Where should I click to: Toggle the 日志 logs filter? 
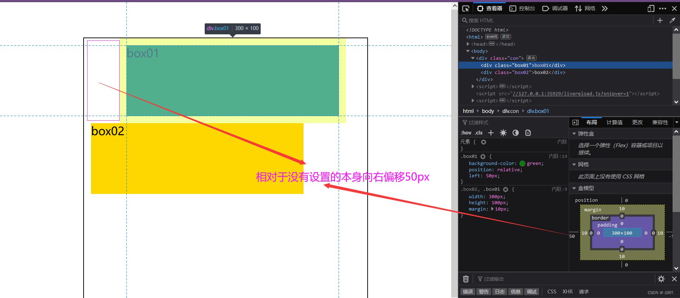[500, 292]
